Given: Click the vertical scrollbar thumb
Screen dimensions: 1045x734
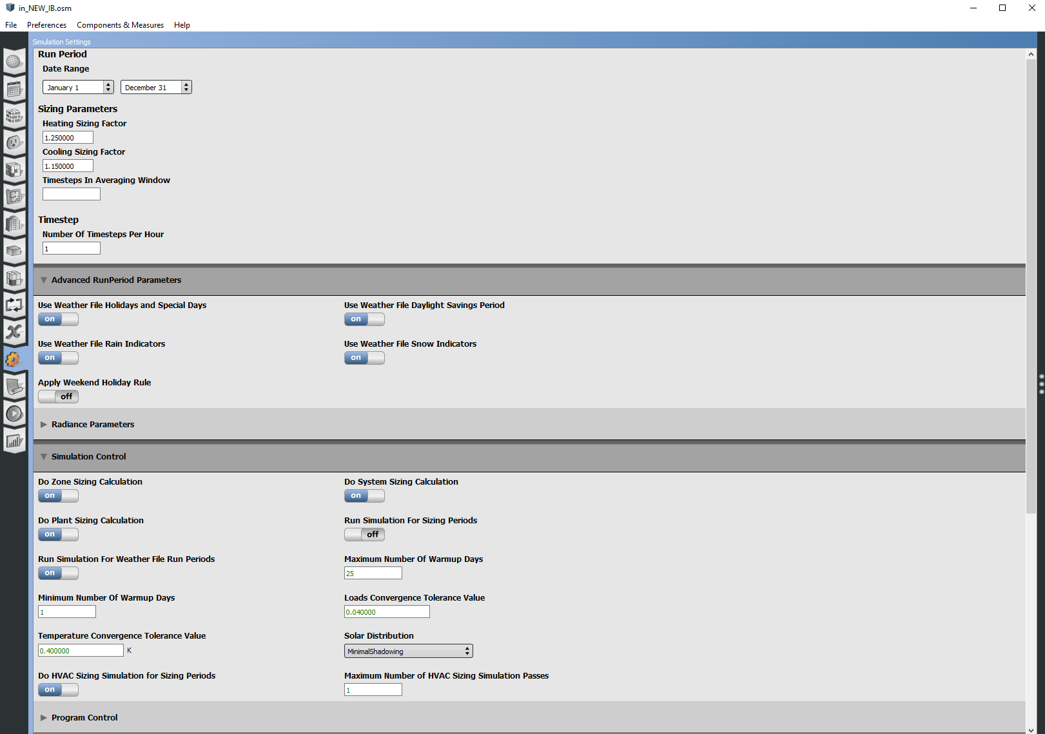Looking at the screenshot, I should (x=1031, y=287).
